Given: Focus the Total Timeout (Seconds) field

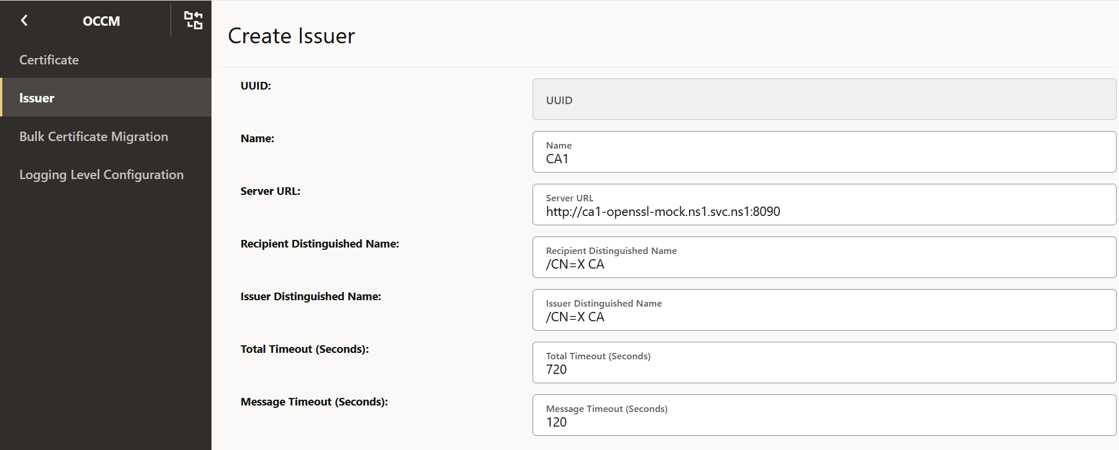Looking at the screenshot, I should click(x=824, y=363).
